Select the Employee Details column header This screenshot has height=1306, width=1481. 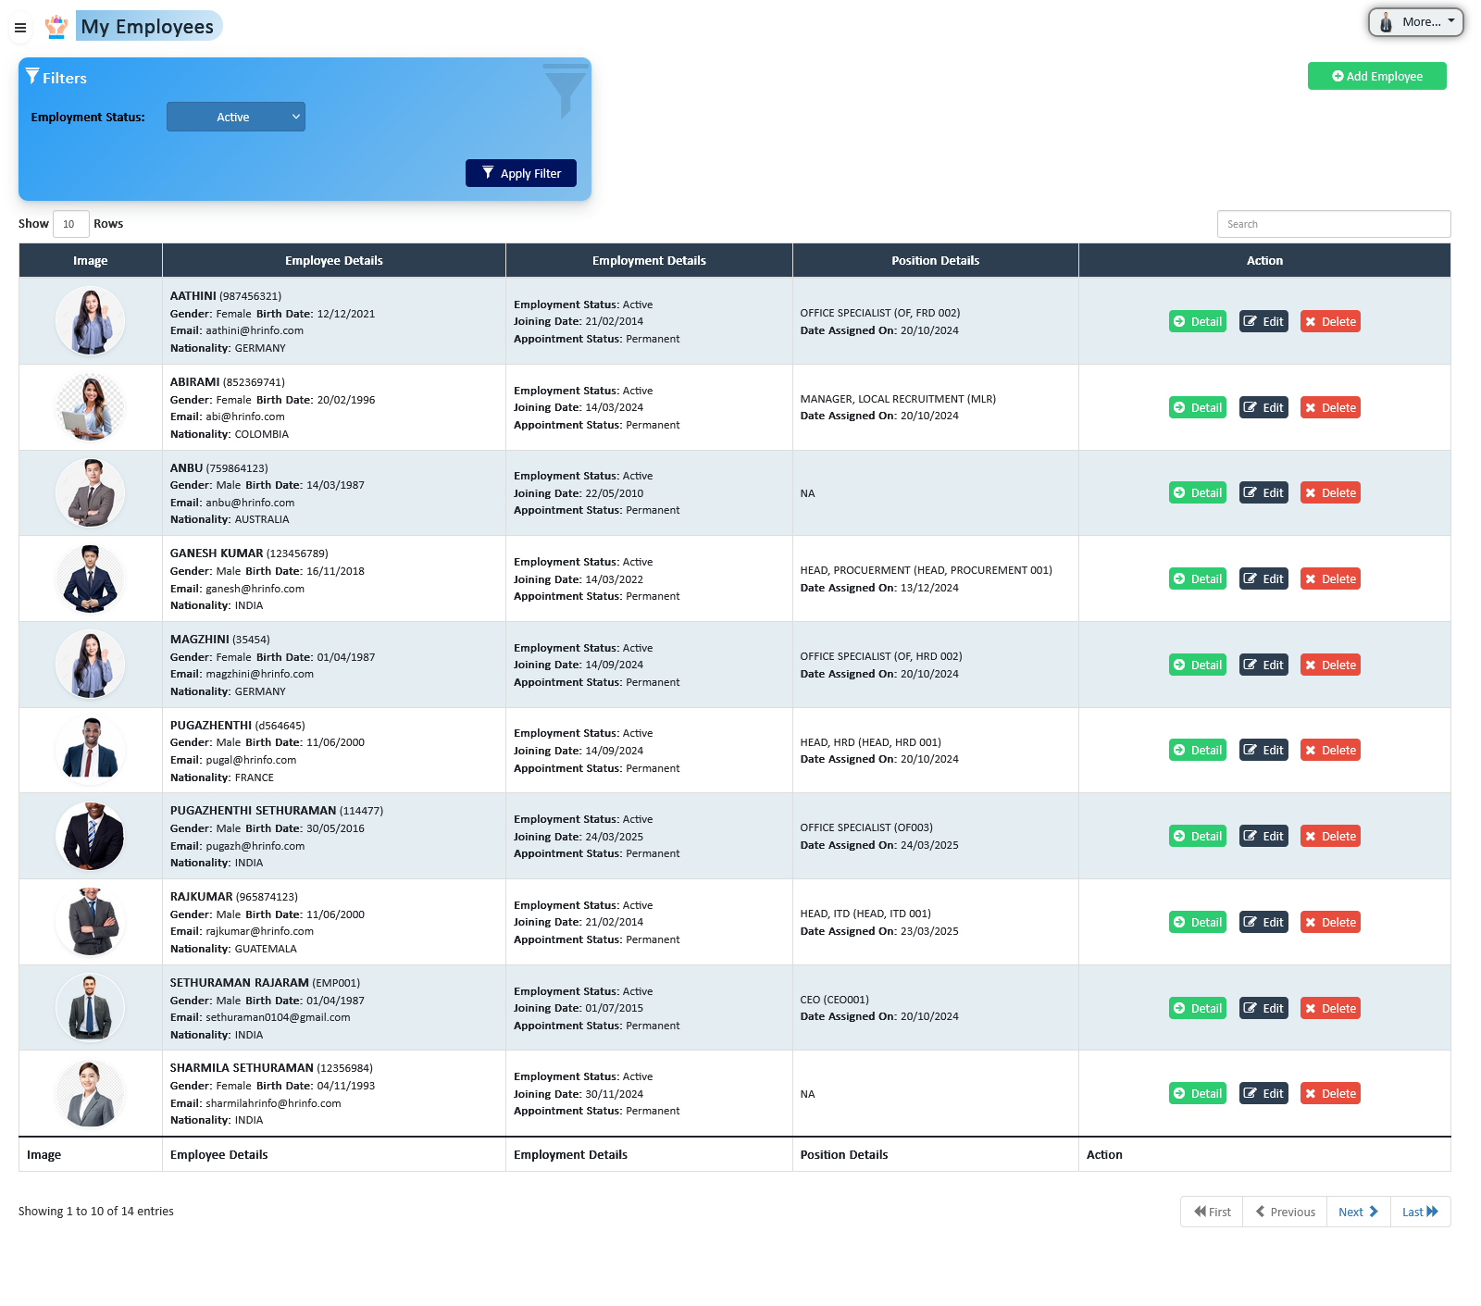pyautogui.click(x=334, y=260)
